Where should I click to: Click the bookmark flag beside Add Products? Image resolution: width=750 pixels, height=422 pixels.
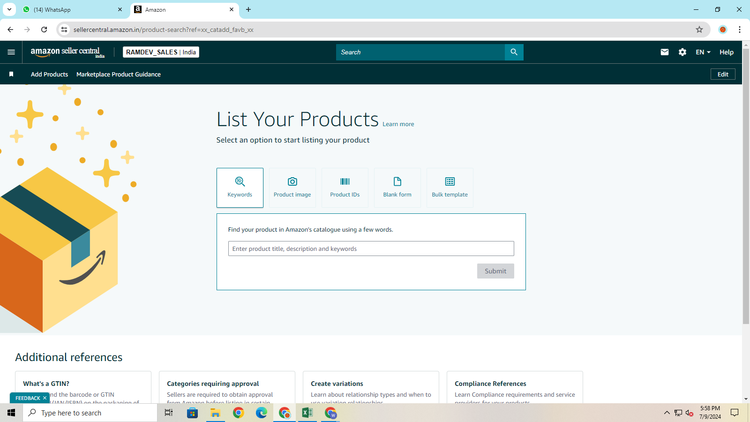click(x=11, y=74)
